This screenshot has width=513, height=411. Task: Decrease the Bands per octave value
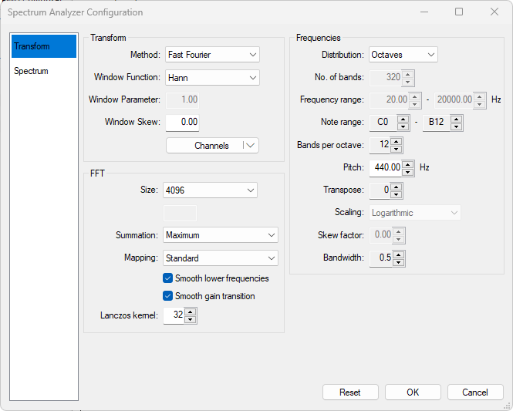pos(397,149)
